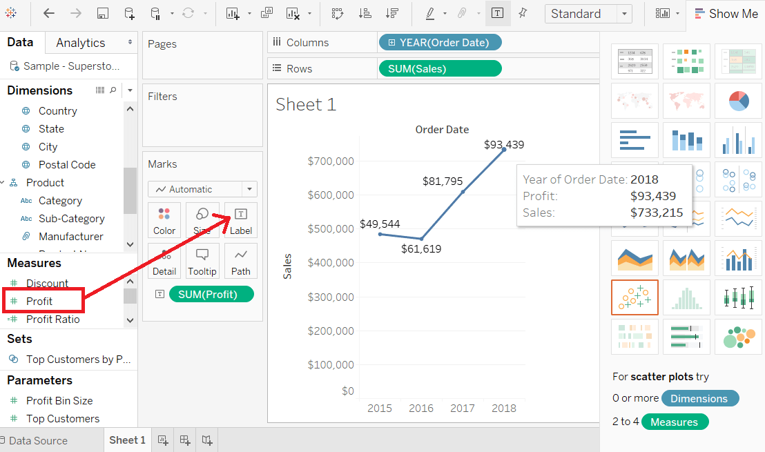Click the Measures list scrollbar up arrow

click(x=130, y=282)
